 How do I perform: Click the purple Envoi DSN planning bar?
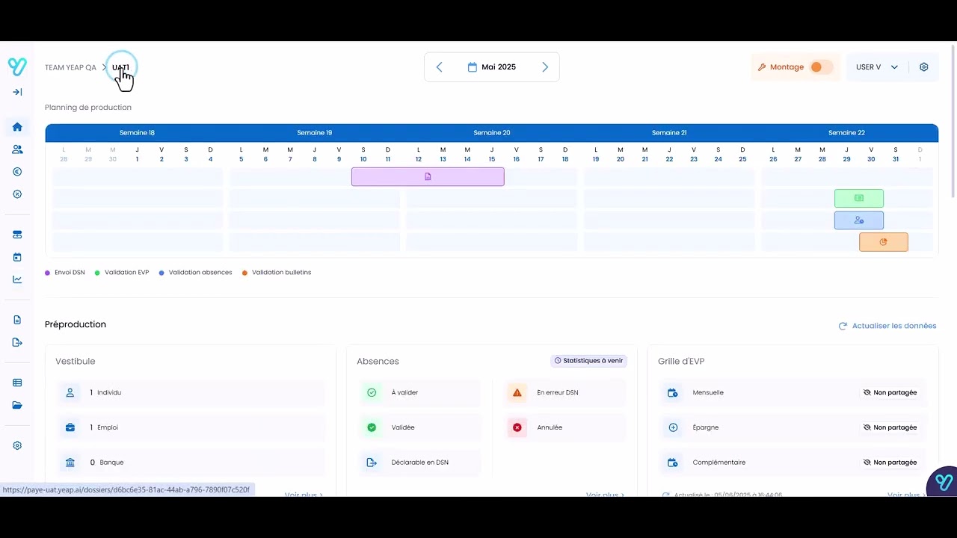[x=428, y=176]
